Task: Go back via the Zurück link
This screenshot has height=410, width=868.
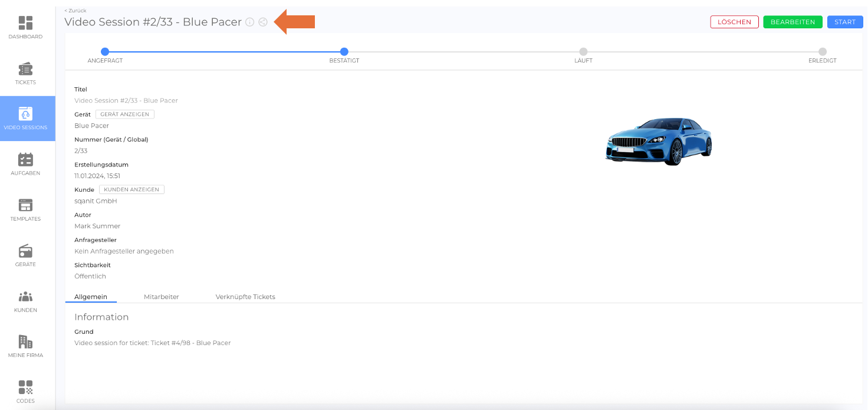Action: (75, 11)
